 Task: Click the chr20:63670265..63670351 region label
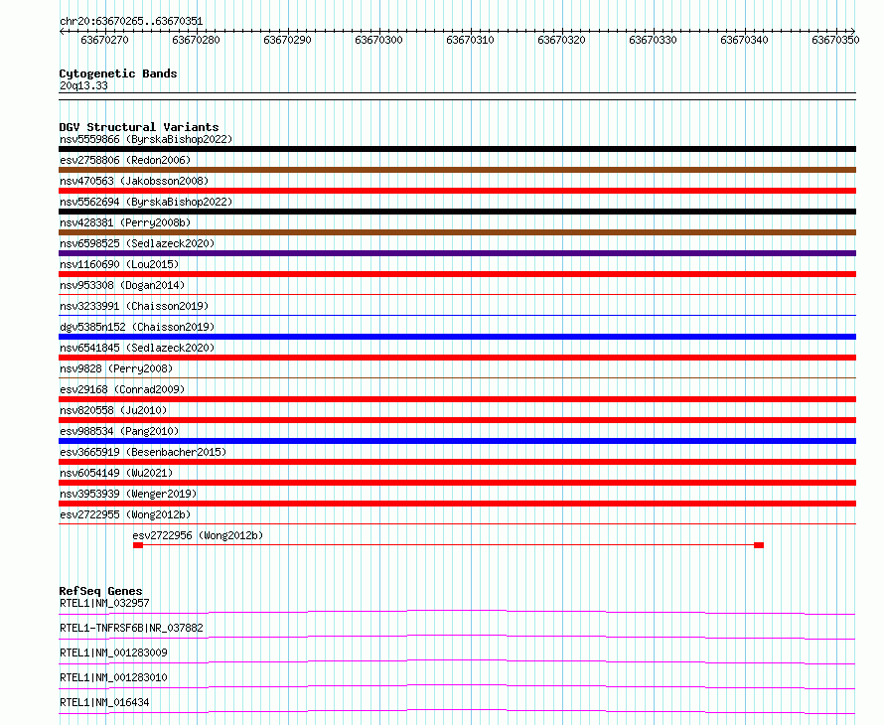(131, 21)
